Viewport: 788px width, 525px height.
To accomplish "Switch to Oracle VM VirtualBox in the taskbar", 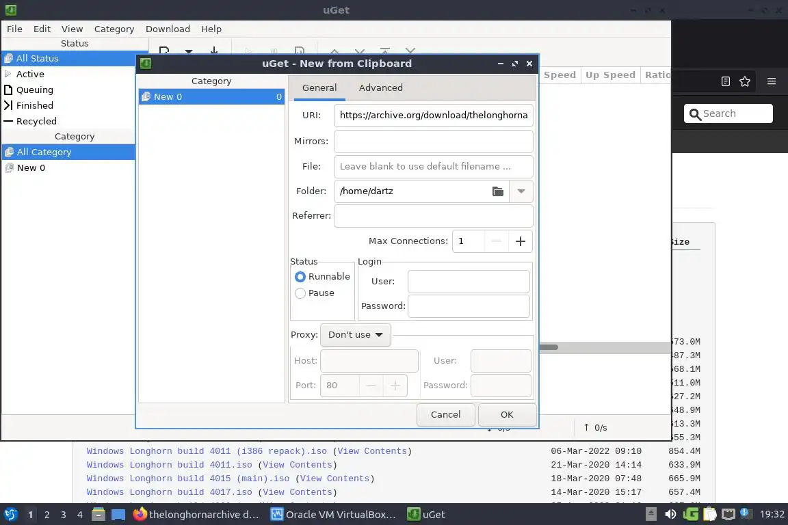I will click(334, 515).
